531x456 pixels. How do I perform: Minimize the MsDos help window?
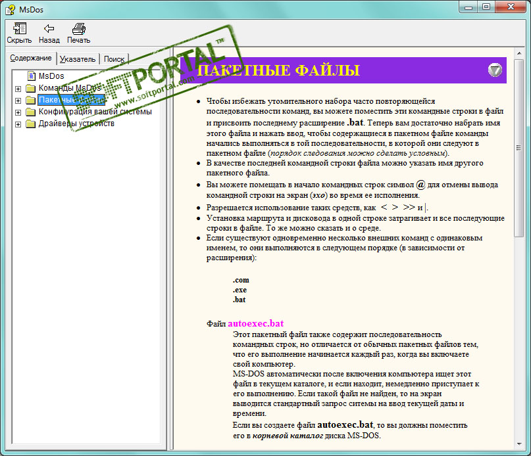[468, 7]
